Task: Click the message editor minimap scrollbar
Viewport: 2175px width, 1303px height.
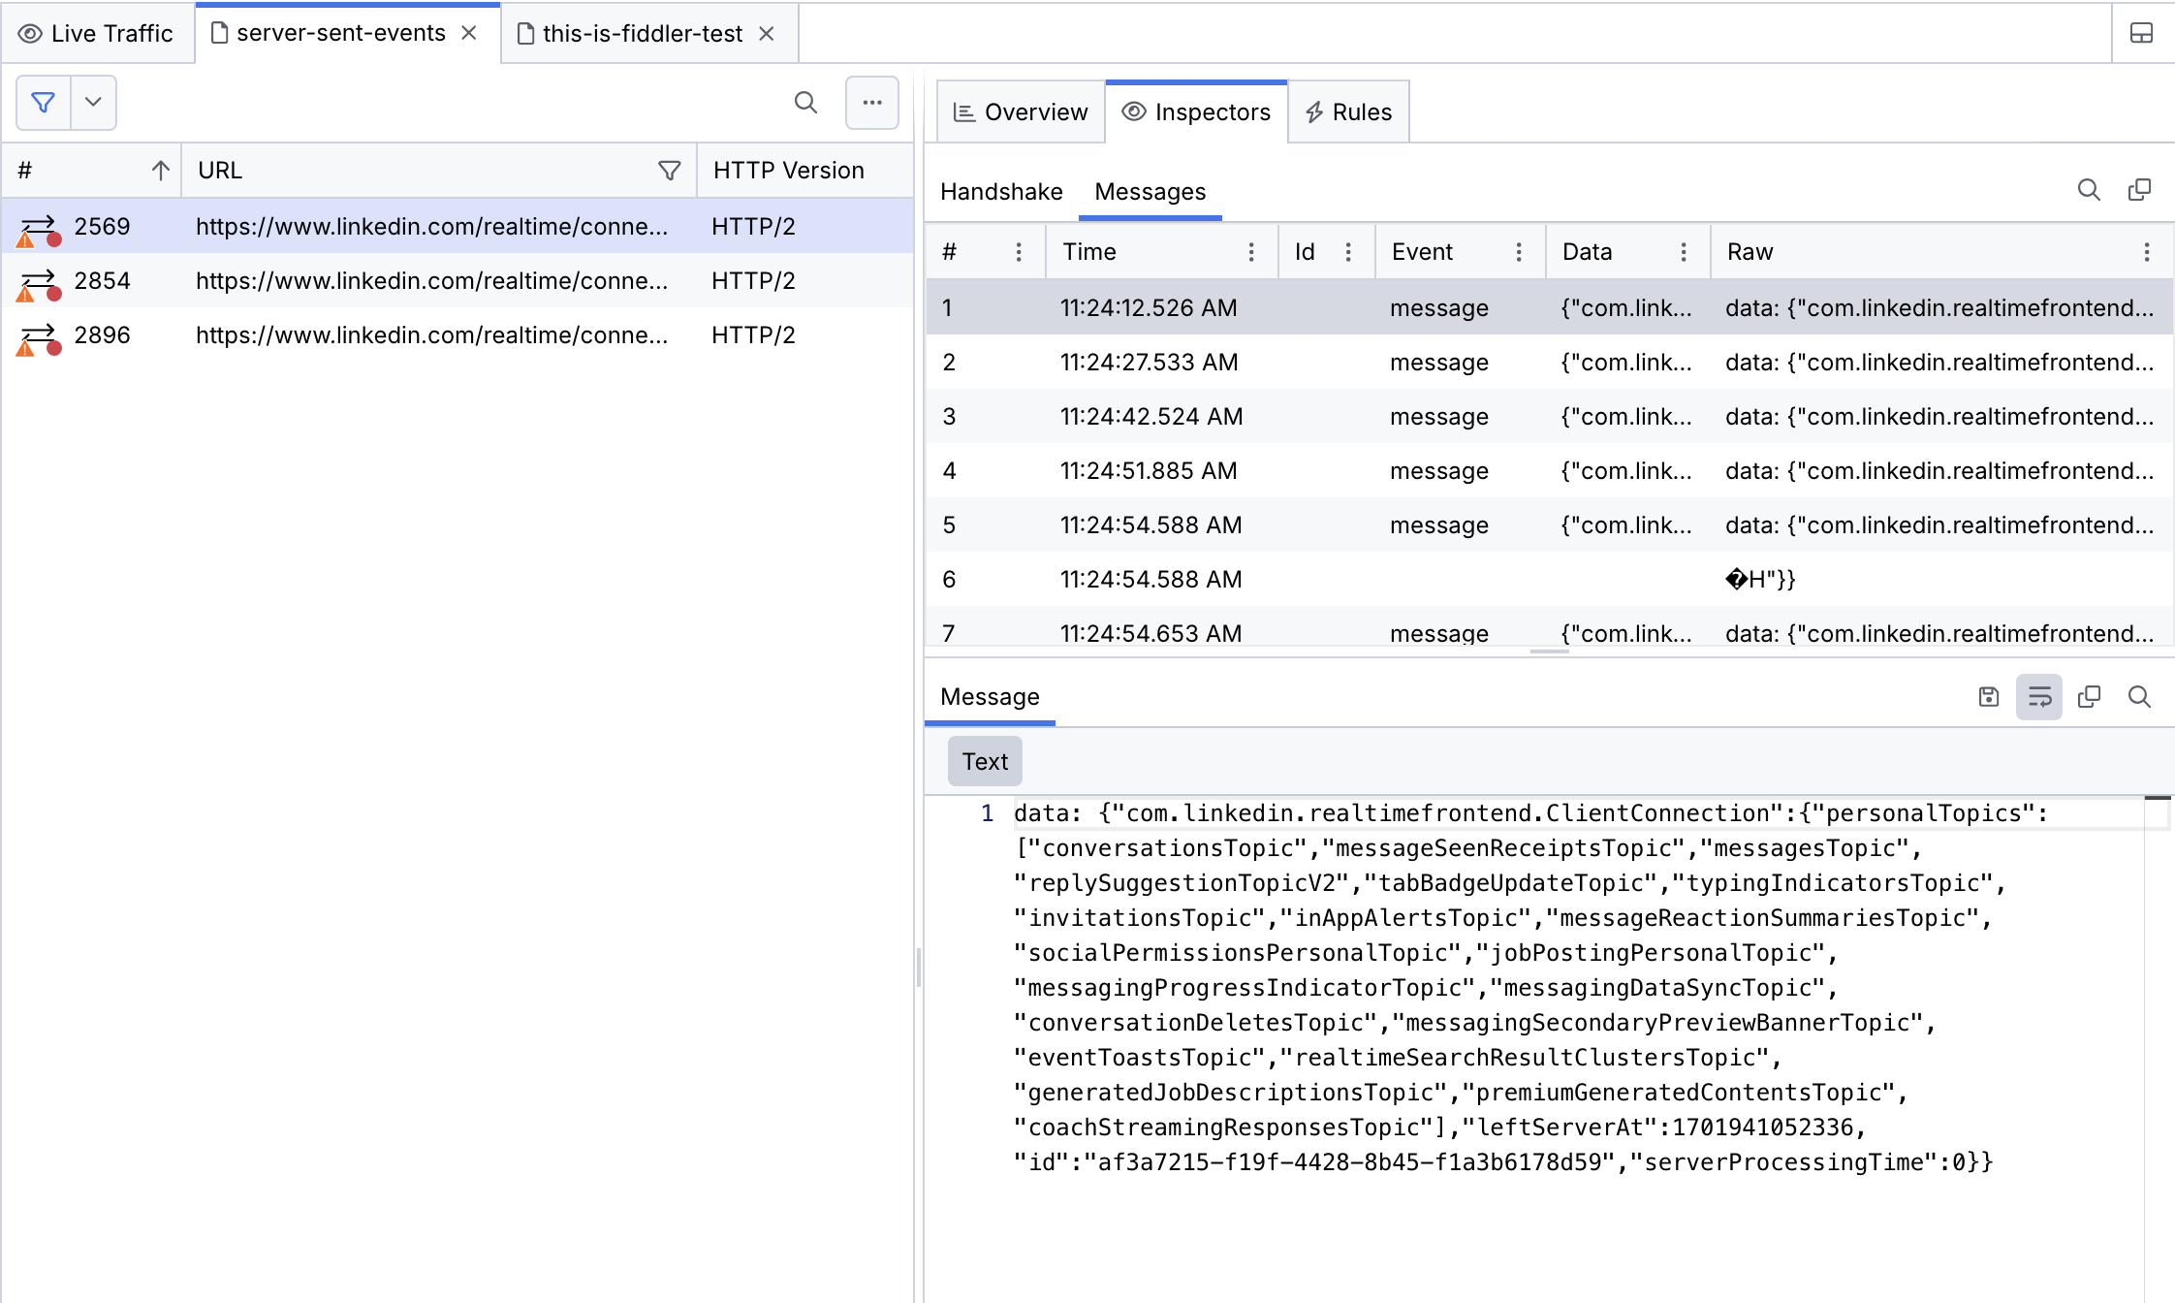Action: pyautogui.click(x=2158, y=1049)
